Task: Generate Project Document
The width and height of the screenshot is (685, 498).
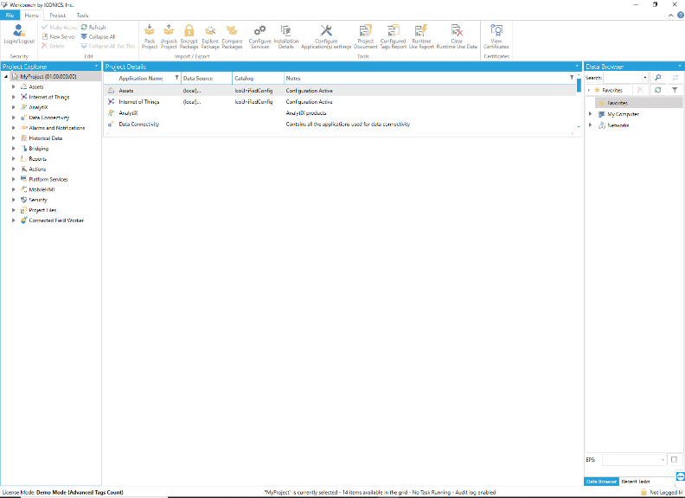Action: pyautogui.click(x=365, y=36)
